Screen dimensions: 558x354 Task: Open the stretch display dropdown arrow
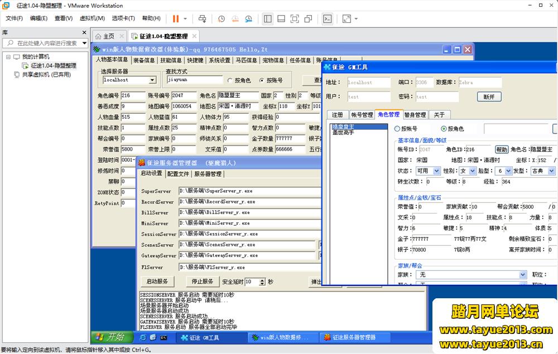[x=356, y=18]
